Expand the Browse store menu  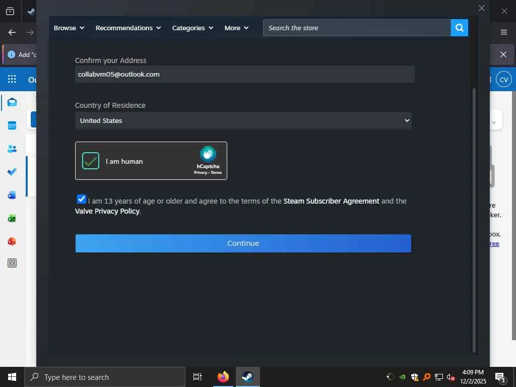69,28
